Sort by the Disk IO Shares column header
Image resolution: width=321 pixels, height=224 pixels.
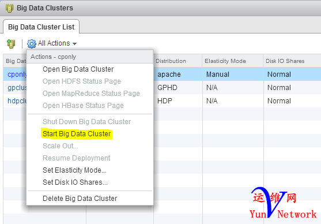coord(292,61)
